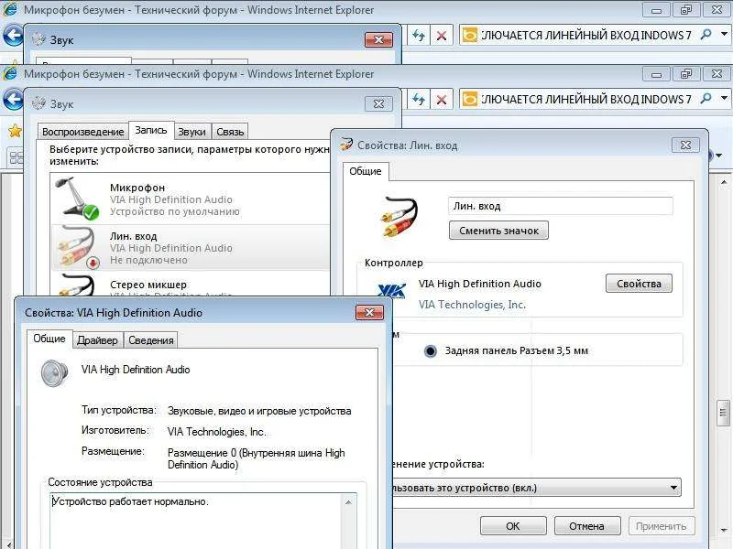Screen dimensions: 733x549
Task: Click the search magnifier in front IE window
Action: 706,99
